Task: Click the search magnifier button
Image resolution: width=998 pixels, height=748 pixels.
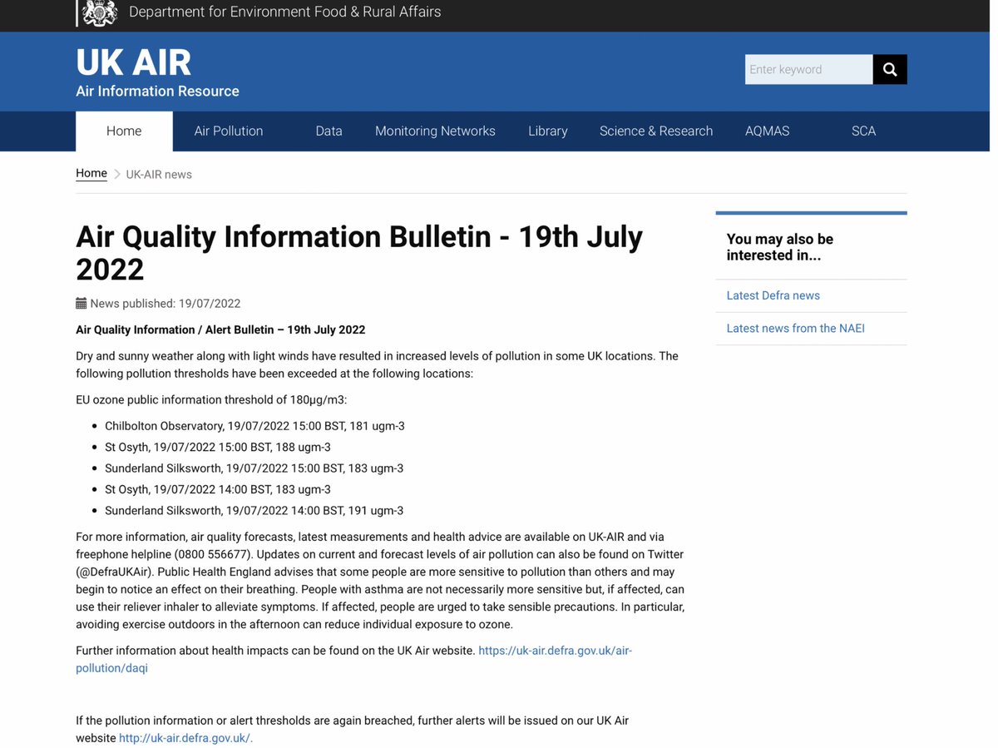Action: tap(890, 70)
